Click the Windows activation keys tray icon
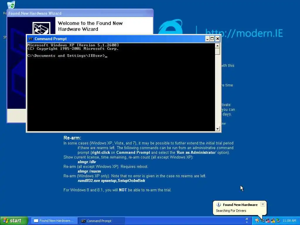The height and width of the screenshot is (225, 300). click(257, 221)
